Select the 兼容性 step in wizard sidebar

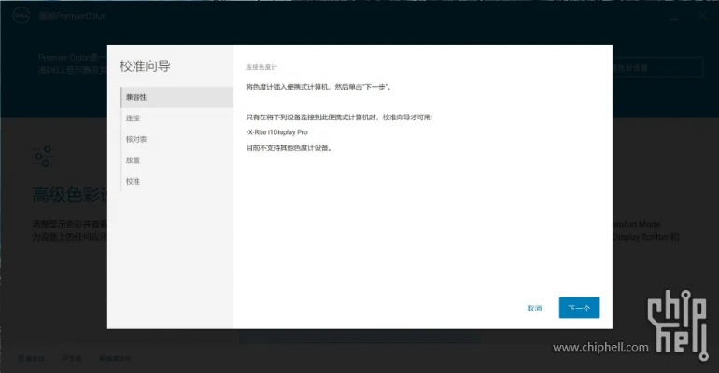136,97
